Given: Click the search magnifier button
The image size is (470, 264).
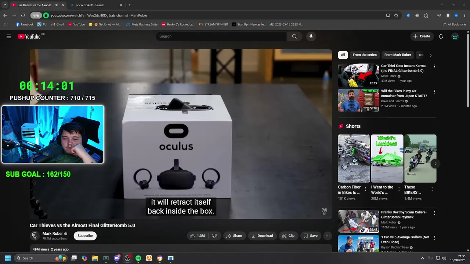Looking at the screenshot, I should coord(294,36).
